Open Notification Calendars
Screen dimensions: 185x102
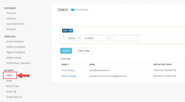click(18, 63)
